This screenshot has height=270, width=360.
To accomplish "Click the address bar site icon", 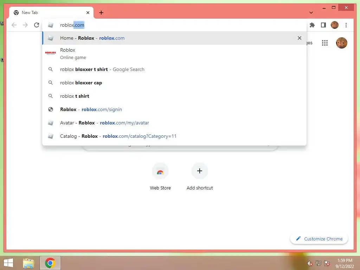I will (x=51, y=25).
